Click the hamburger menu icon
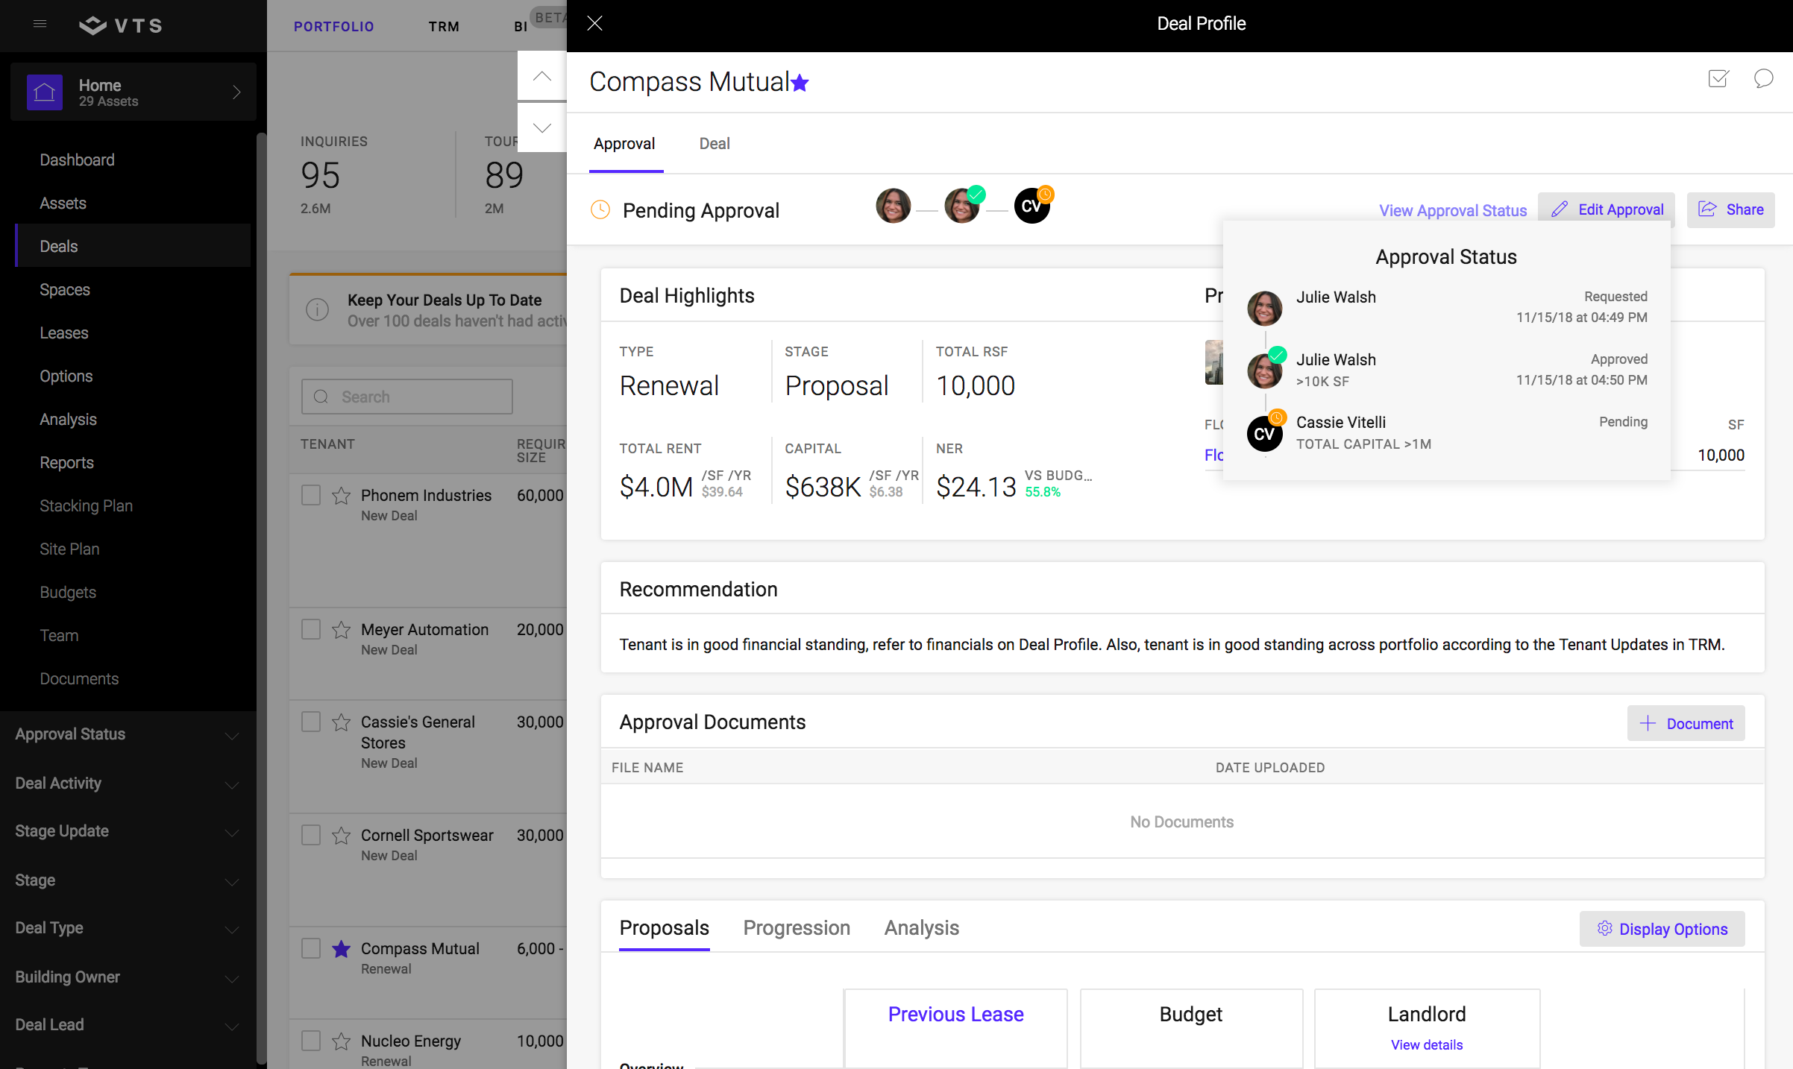1793x1069 pixels. click(x=40, y=25)
